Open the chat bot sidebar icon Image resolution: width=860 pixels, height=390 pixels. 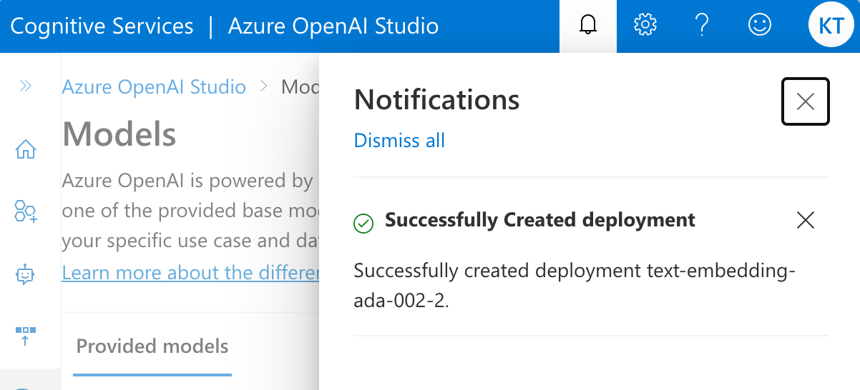click(26, 274)
